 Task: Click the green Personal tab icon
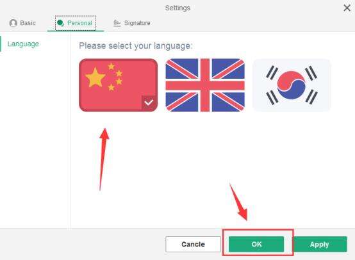coord(60,23)
